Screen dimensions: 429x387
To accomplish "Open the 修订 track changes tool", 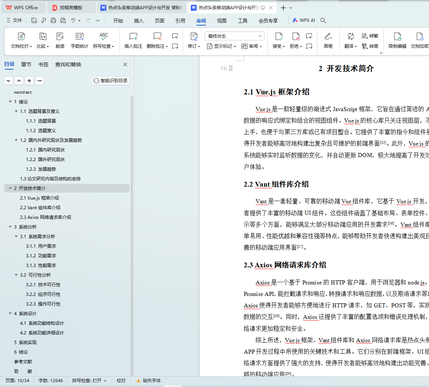I will coord(194,40).
